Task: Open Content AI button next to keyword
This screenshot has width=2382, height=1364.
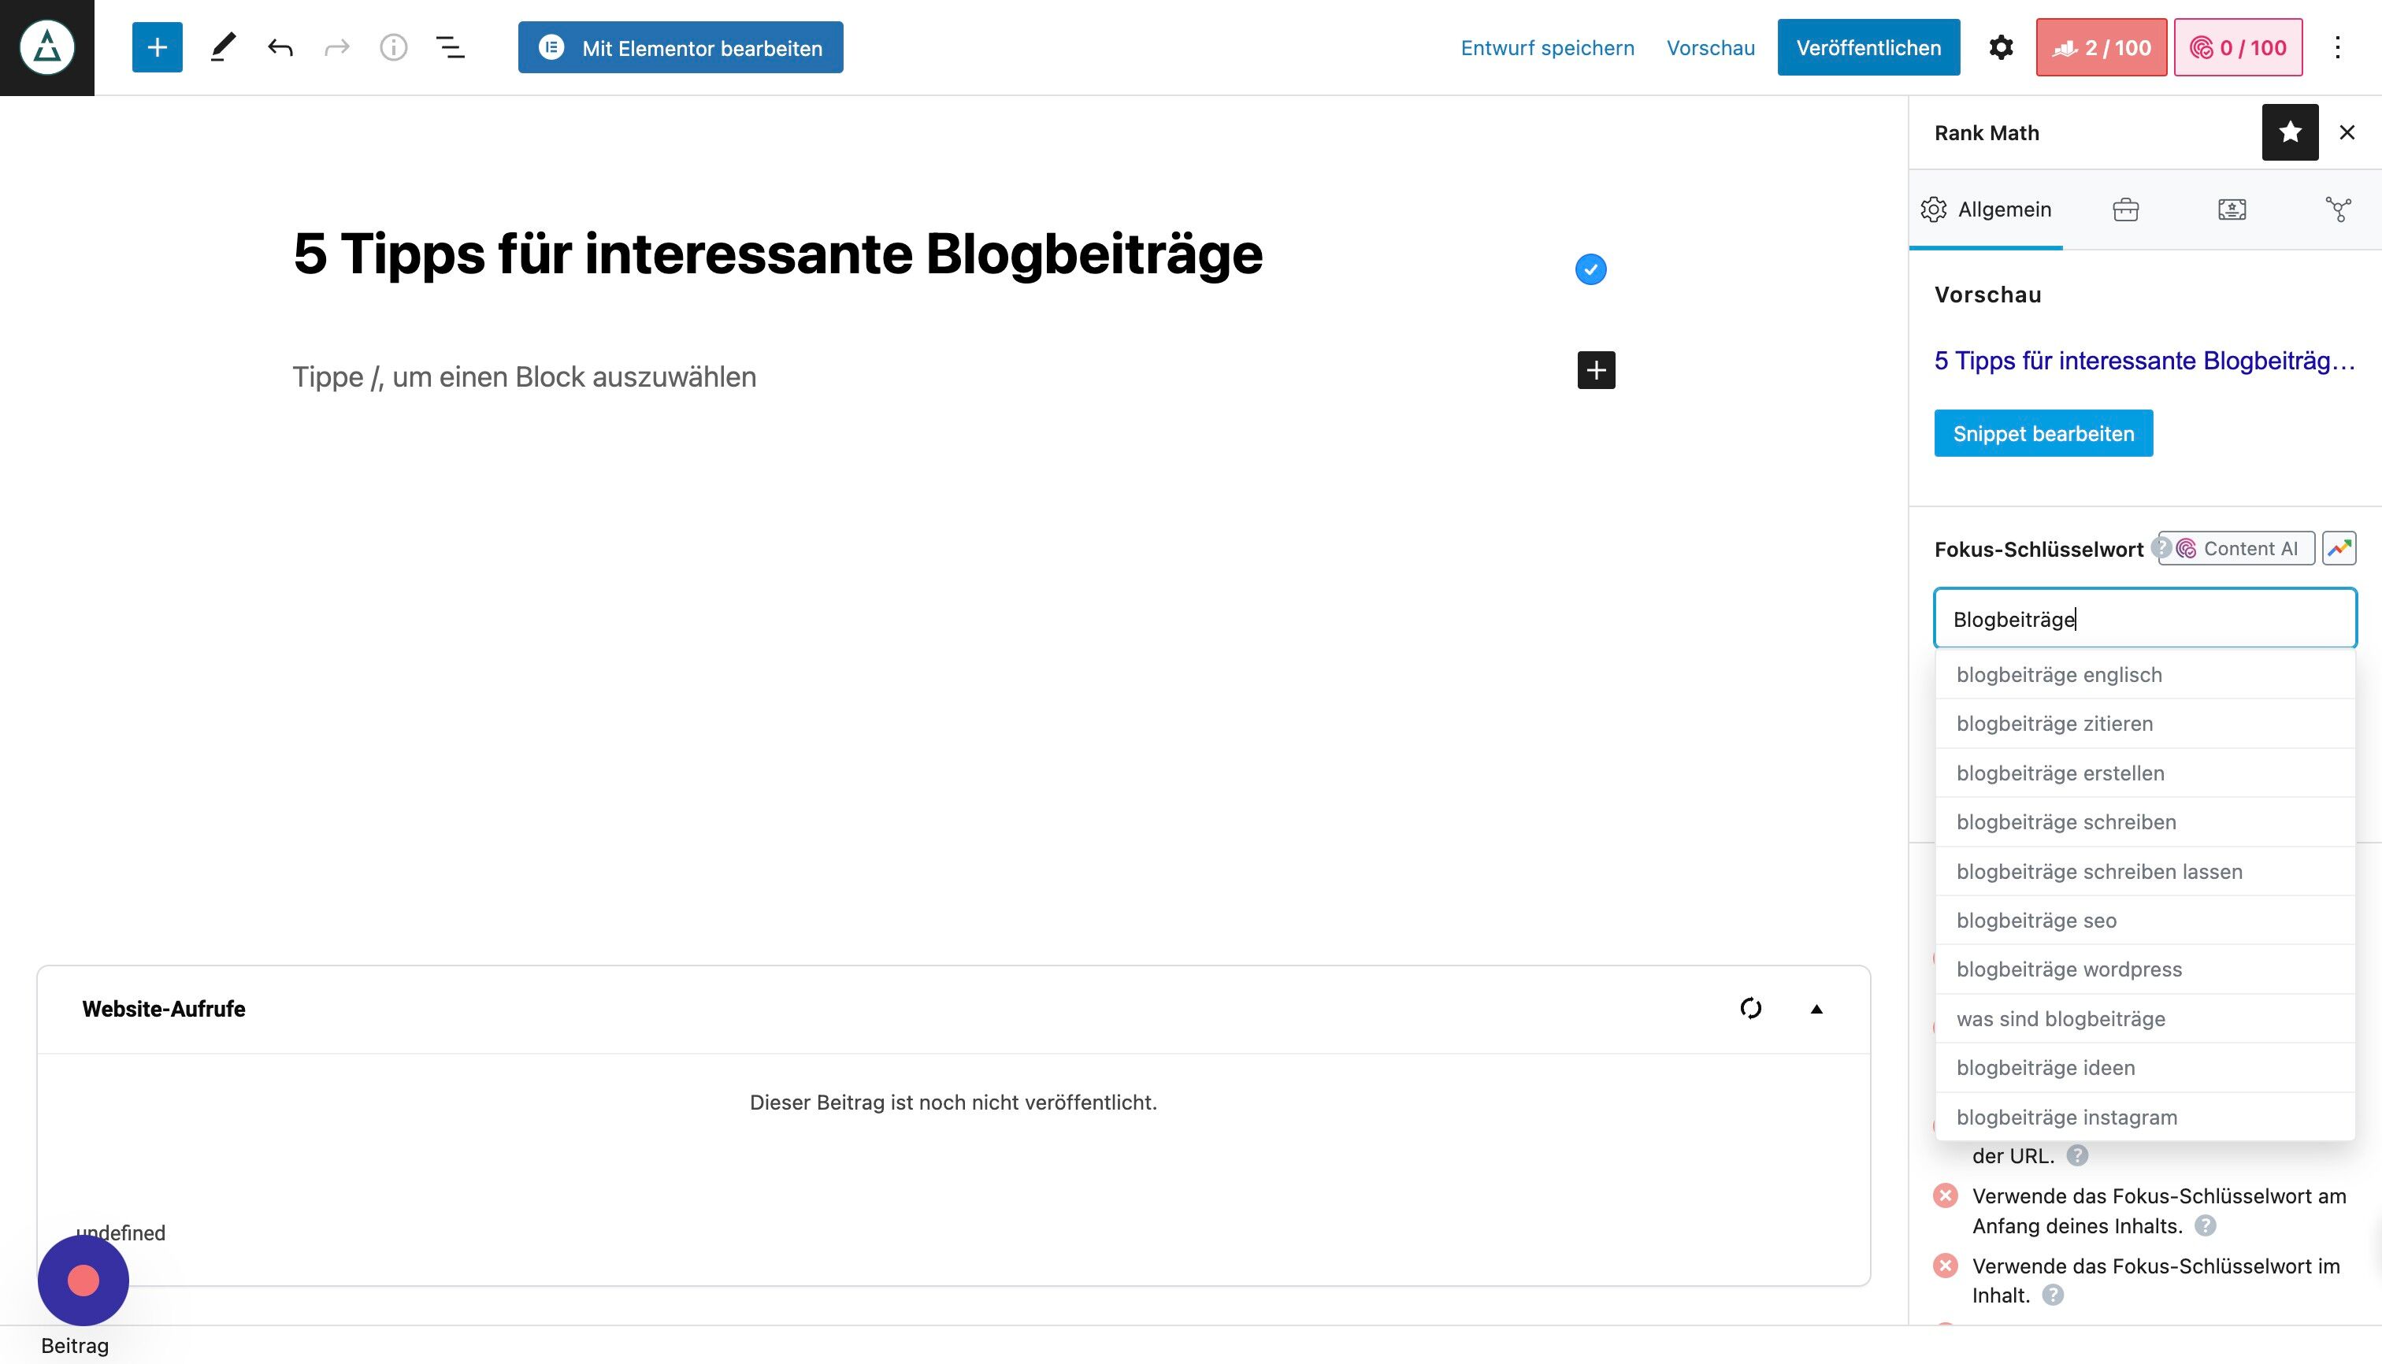Action: click(x=2237, y=548)
